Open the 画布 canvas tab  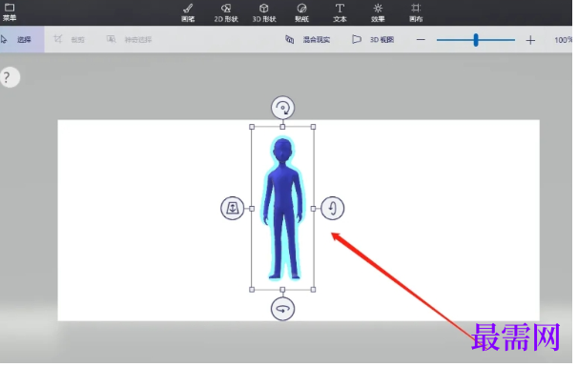click(x=416, y=12)
